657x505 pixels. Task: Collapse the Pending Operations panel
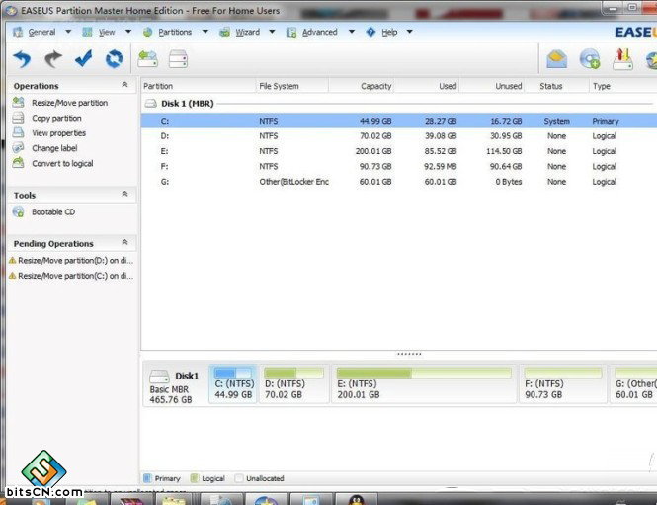pyautogui.click(x=124, y=243)
